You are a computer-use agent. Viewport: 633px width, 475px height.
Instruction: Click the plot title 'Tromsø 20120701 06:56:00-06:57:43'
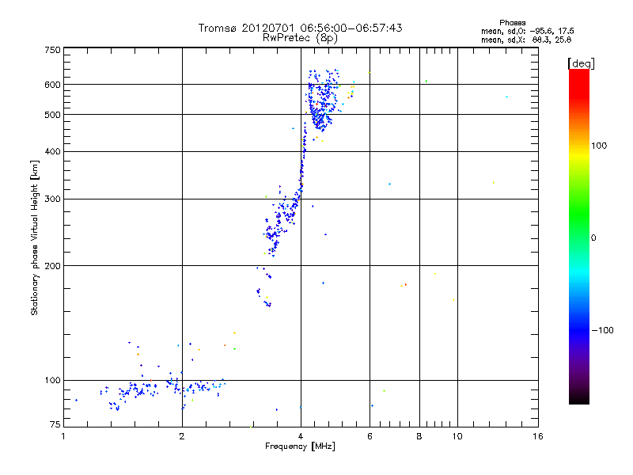click(300, 28)
